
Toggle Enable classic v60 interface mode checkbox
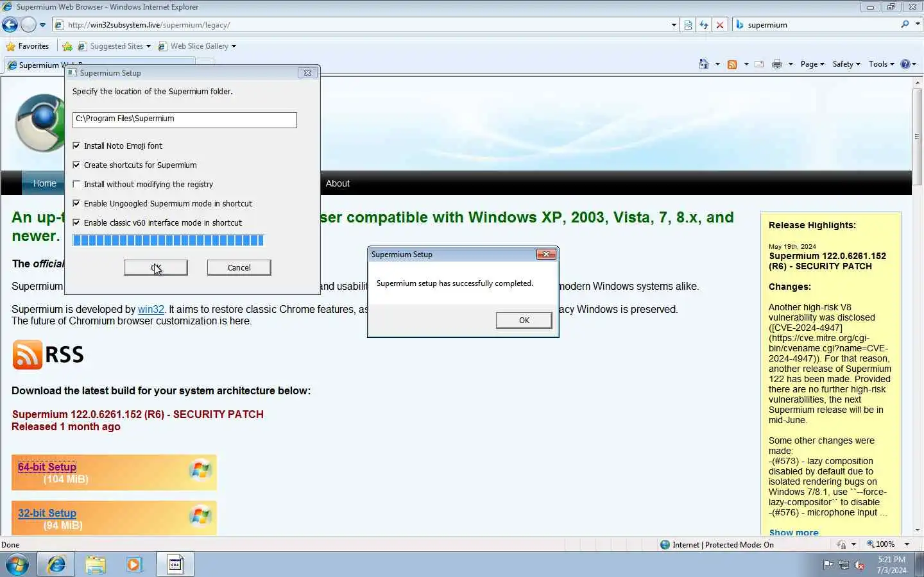point(76,222)
